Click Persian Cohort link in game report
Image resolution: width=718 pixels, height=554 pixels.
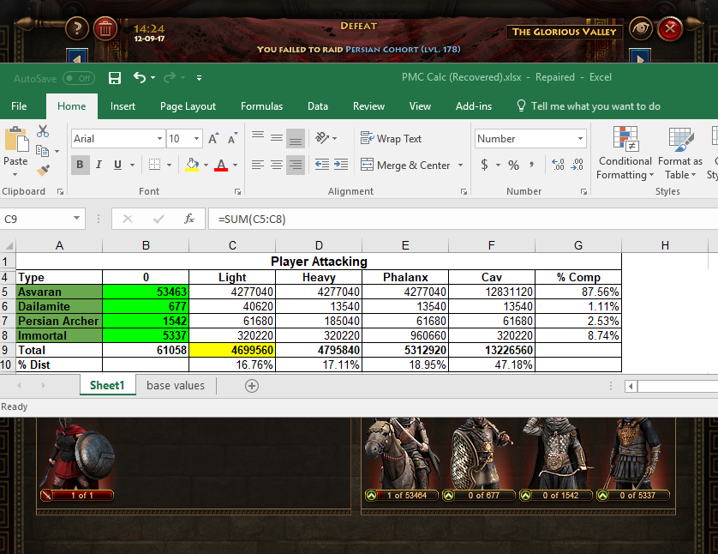click(x=403, y=49)
